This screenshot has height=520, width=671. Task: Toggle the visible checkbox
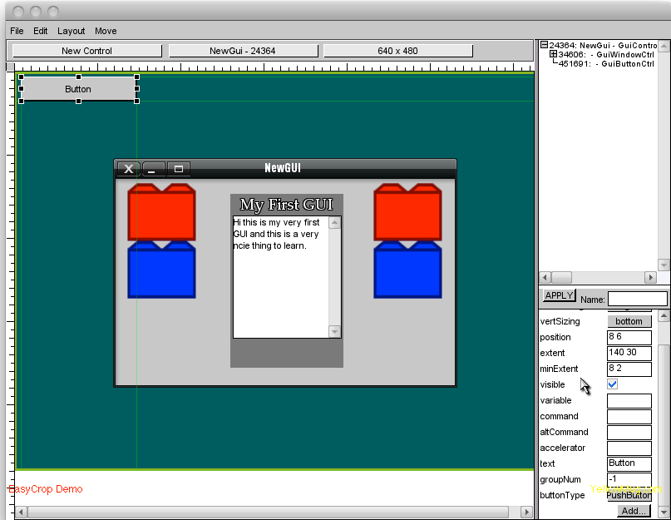click(613, 384)
